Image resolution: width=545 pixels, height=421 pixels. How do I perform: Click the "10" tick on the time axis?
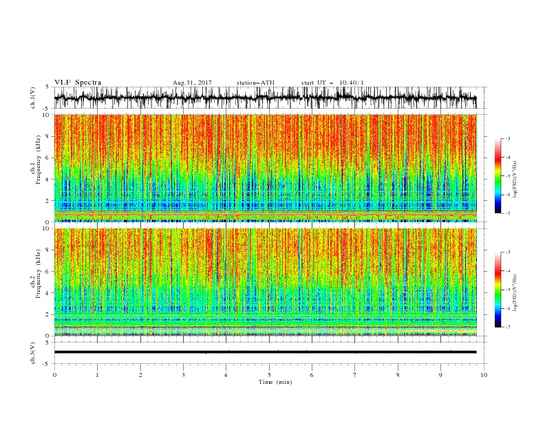tap(484, 375)
